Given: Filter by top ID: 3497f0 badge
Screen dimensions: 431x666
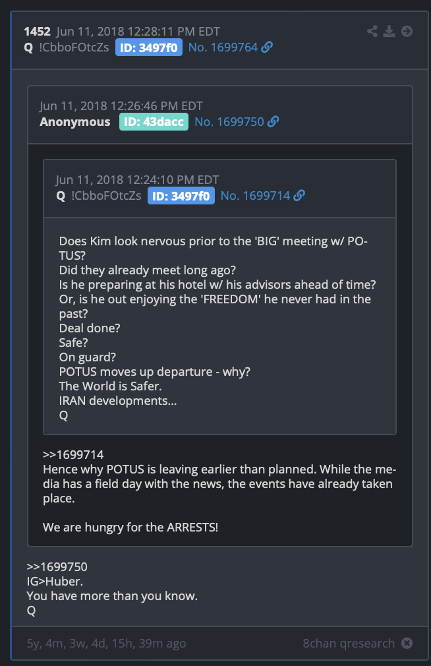Looking at the screenshot, I should 149,47.
